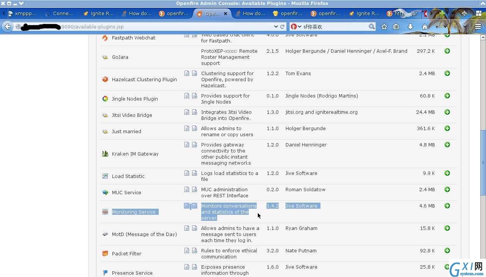
Task: Click the Jingle Nodes Plugin logo icon
Action: [105, 99]
